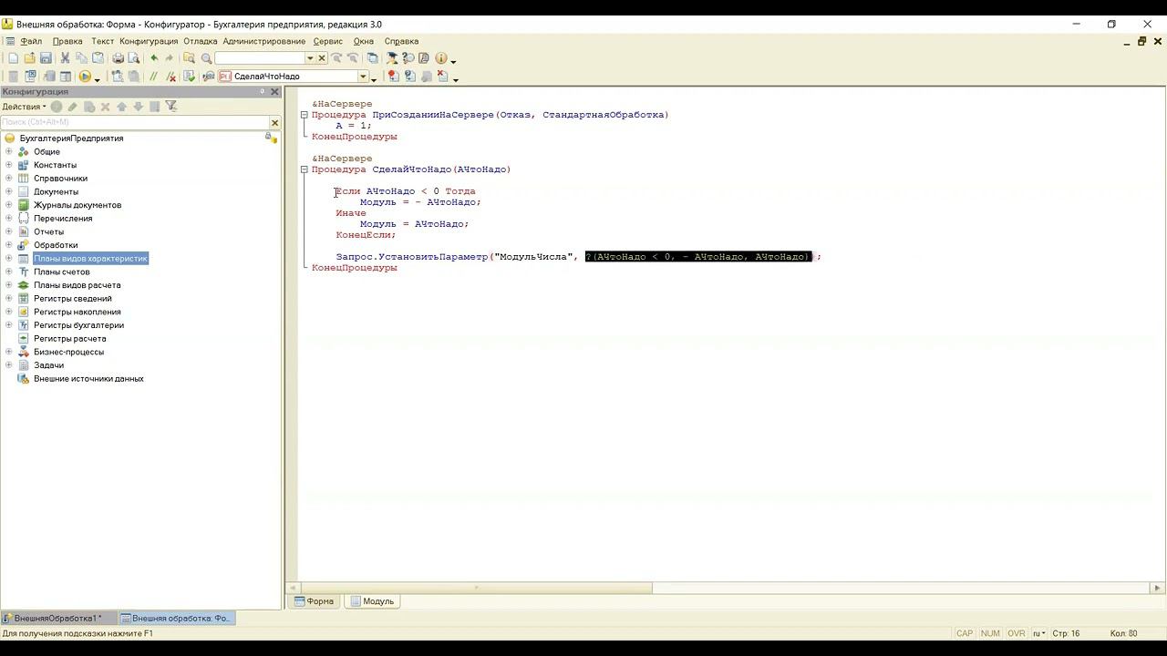
Task: Close the Конфигурация panel
Action: (274, 92)
